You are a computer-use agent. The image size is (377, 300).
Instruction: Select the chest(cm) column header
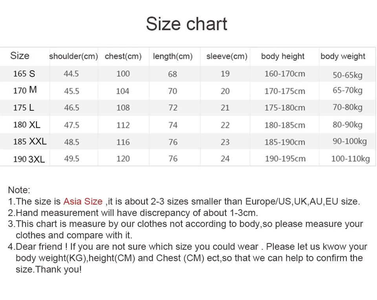pos(123,56)
